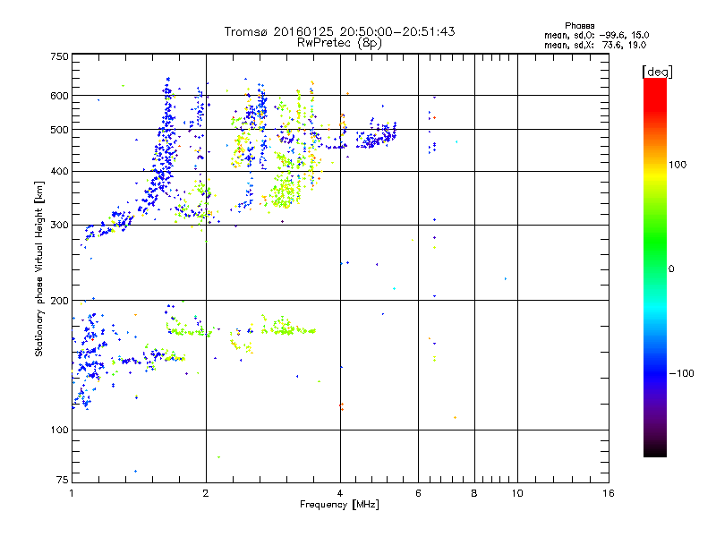The height and width of the screenshot is (537, 716).
Task: Click the '100' height axis tick label
Action: click(x=59, y=430)
